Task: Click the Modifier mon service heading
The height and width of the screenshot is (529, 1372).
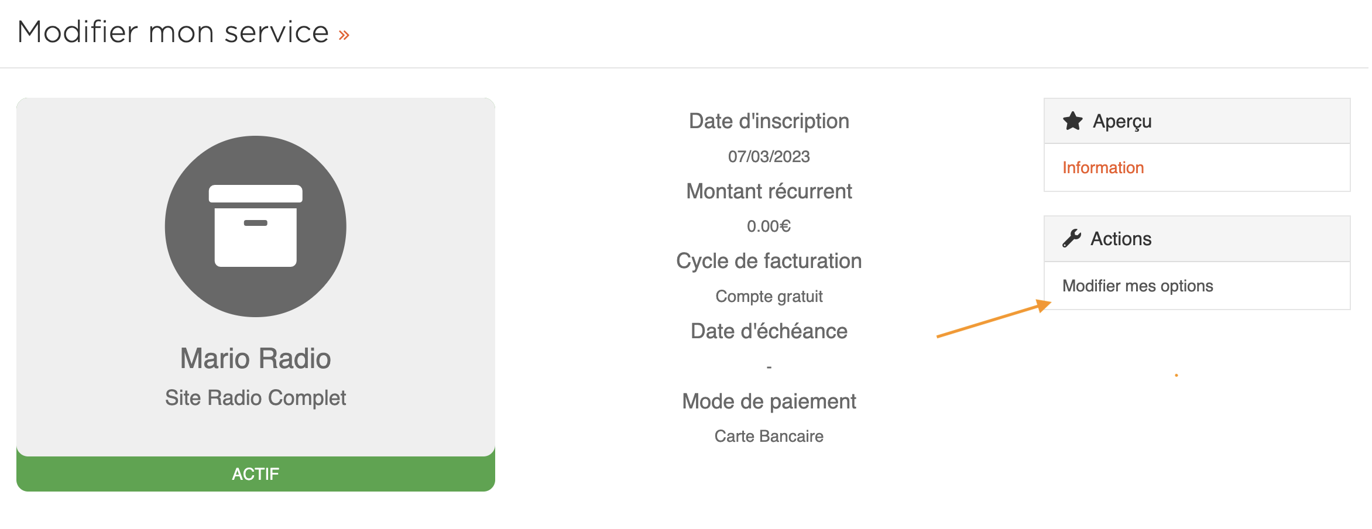Action: [173, 32]
